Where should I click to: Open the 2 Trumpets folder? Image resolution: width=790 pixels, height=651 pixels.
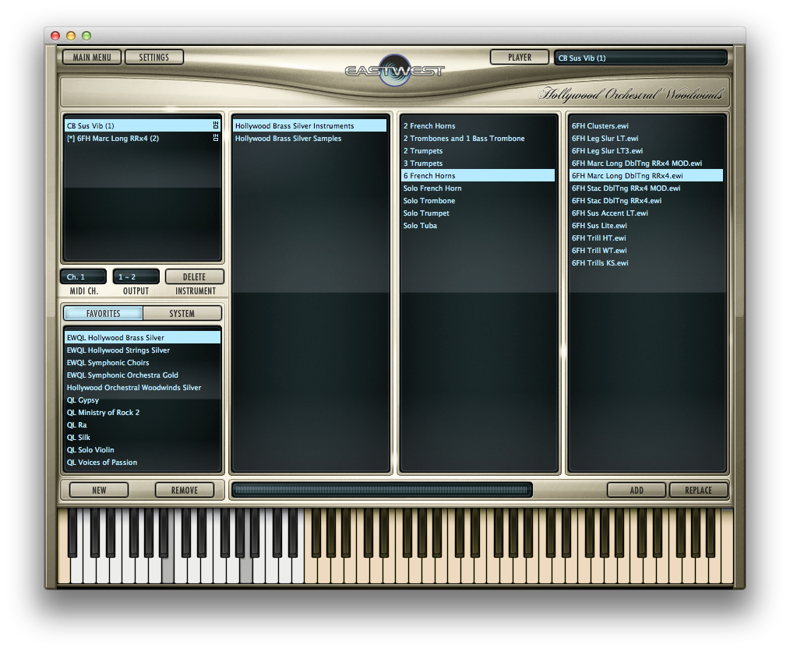478,151
